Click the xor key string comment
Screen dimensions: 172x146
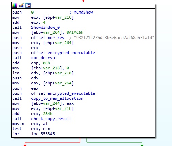(x=114, y=38)
